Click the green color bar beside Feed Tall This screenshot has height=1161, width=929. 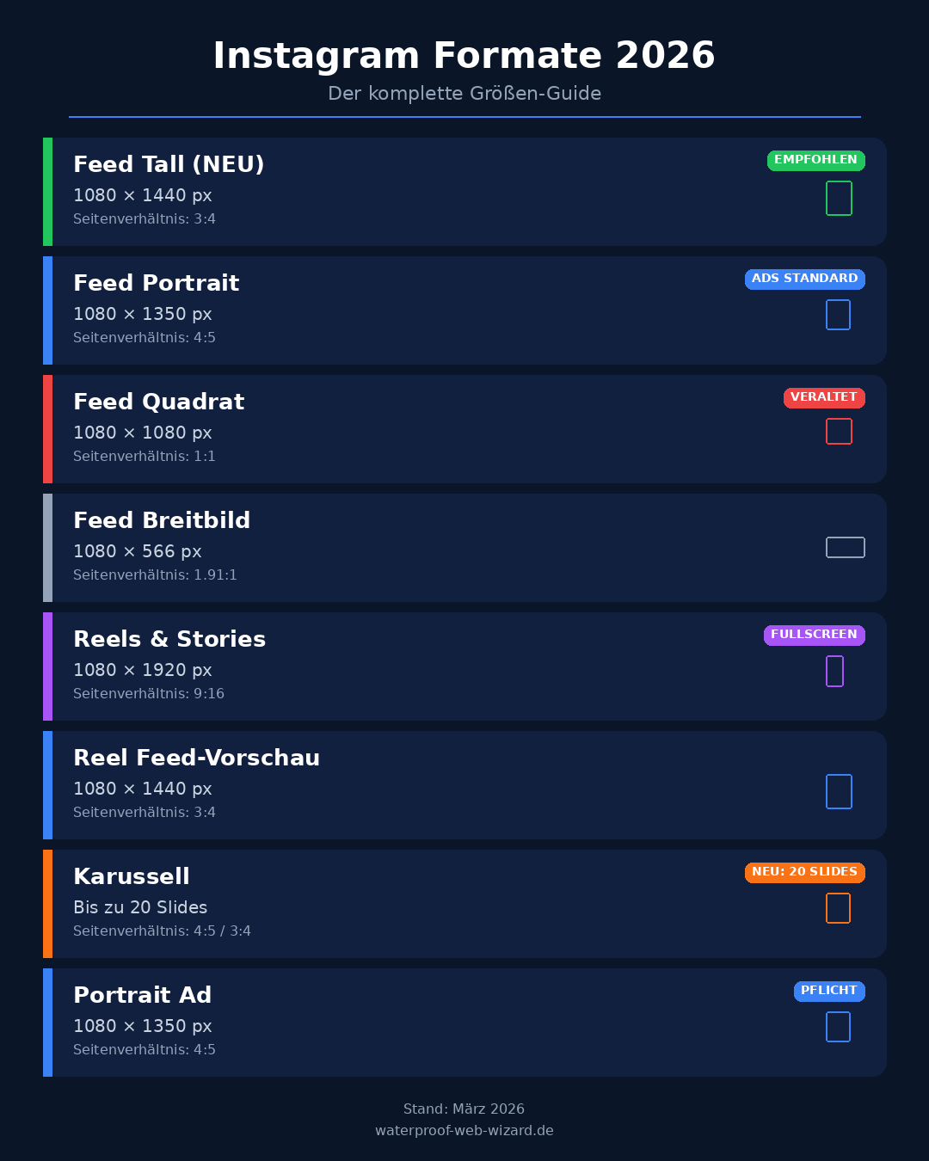point(48,192)
